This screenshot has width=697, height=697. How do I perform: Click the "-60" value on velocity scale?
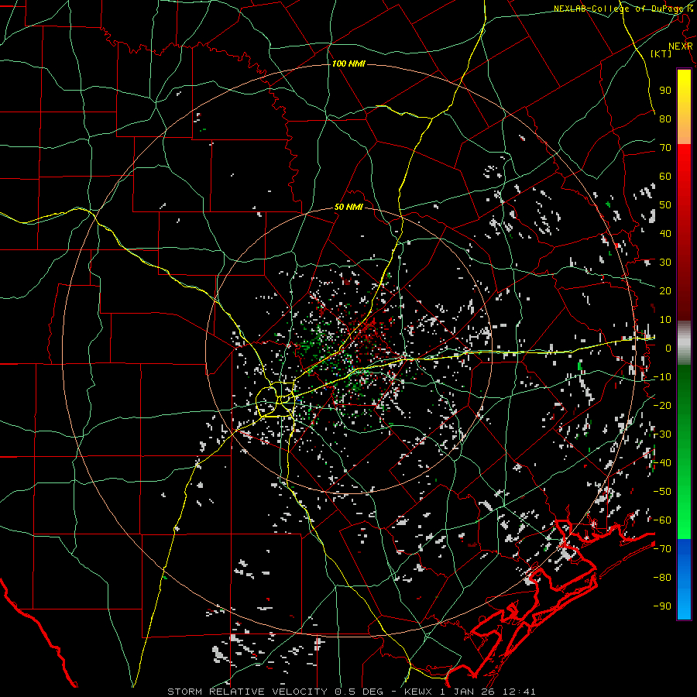[662, 520]
